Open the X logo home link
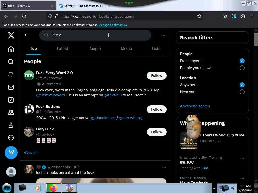The height and width of the screenshot is (193, 258). (x=11, y=35)
